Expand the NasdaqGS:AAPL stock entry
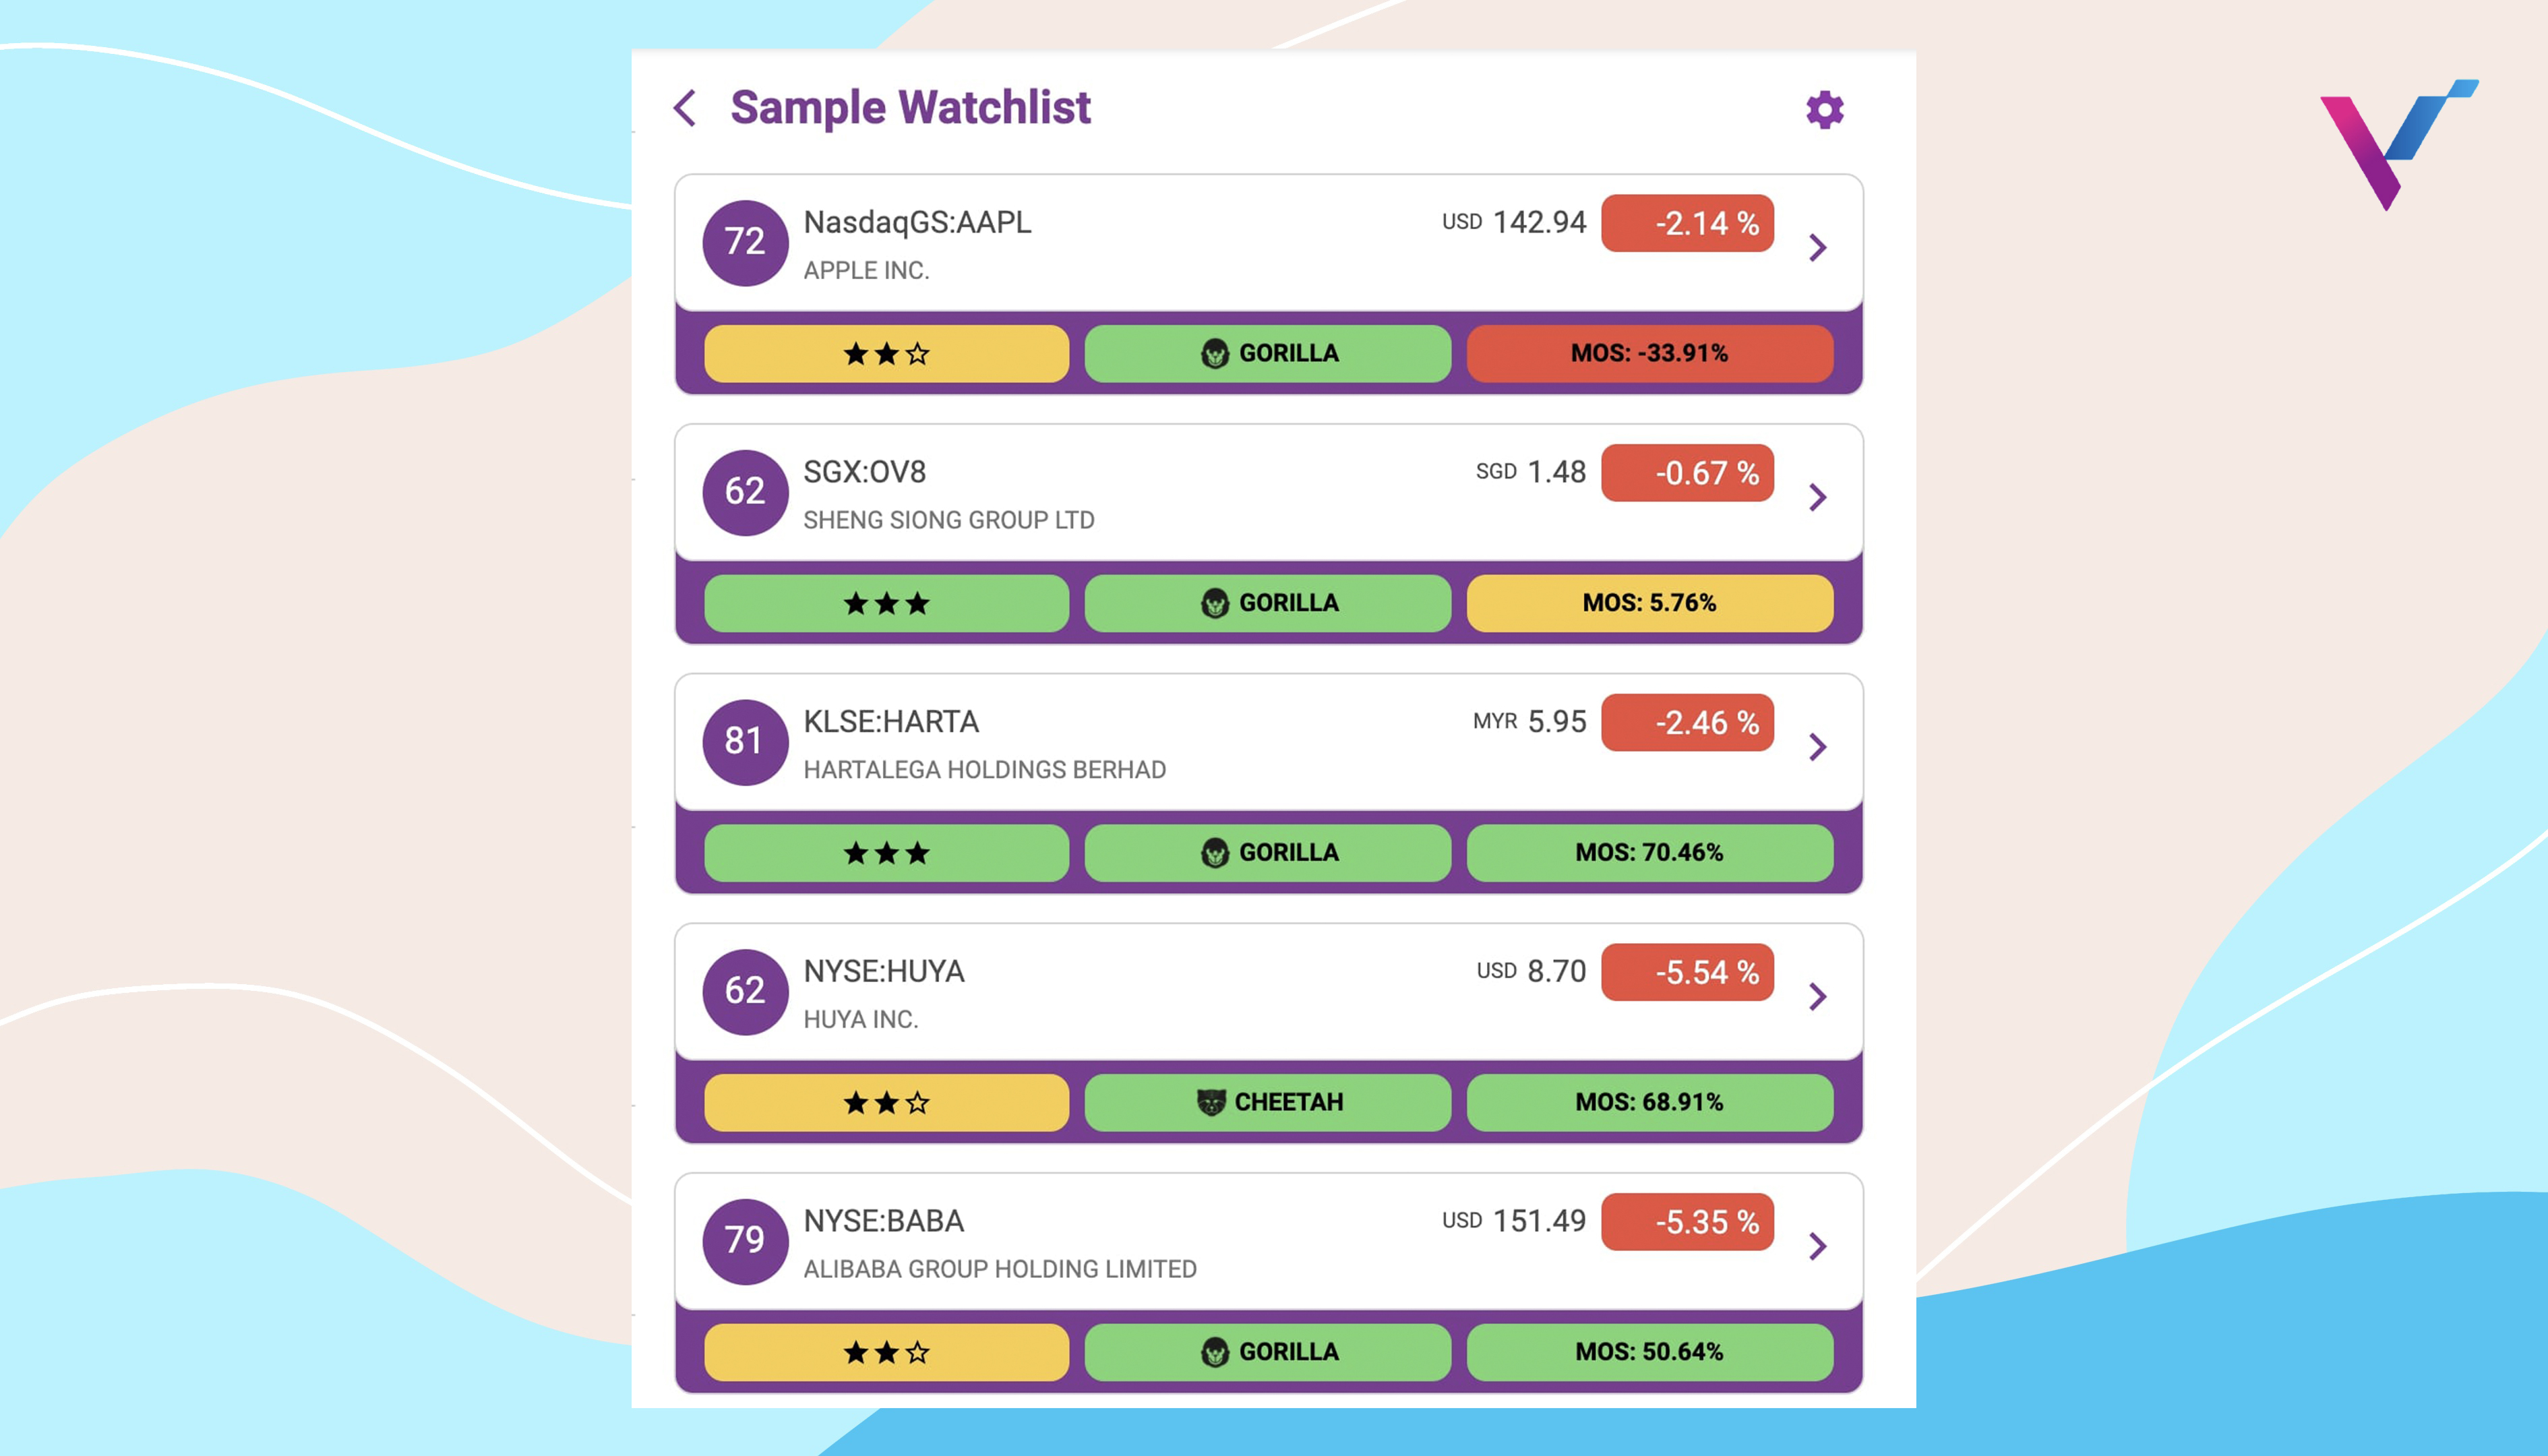The image size is (2548, 1456). (1818, 245)
